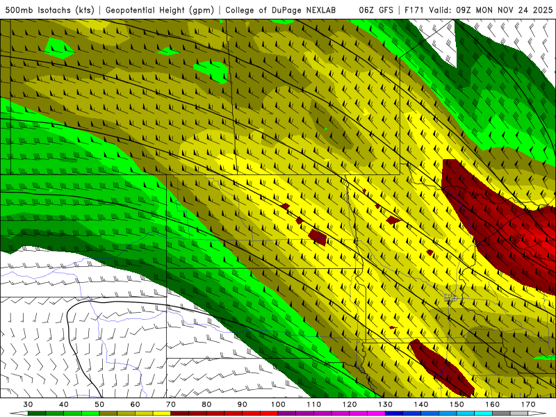Pick the cyan swatch ending at 160
The width and height of the screenshot is (556, 417).
[x=484, y=414]
